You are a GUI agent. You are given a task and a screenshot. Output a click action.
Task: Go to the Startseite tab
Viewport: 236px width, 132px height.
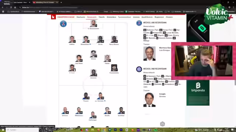pyautogui.click(x=81, y=17)
